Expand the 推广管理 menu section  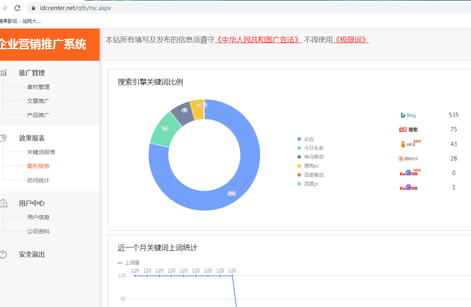tap(32, 73)
